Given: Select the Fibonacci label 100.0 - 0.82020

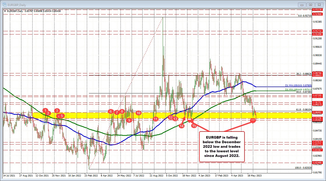Looking at the screenshot, I should click(x=303, y=168).
